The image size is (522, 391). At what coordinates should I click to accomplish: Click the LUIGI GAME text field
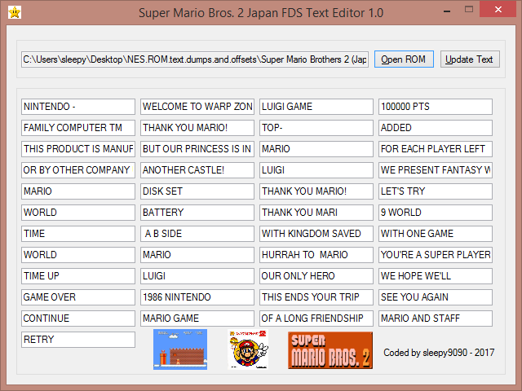pos(316,107)
